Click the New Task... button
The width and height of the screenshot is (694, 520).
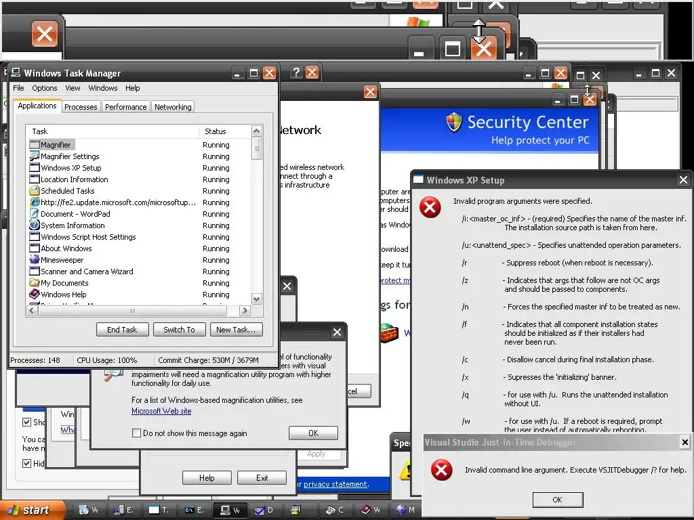[236, 330]
